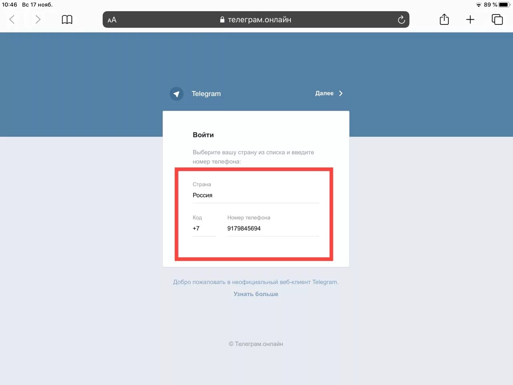Go forward with Safari's forward arrow

tap(38, 19)
